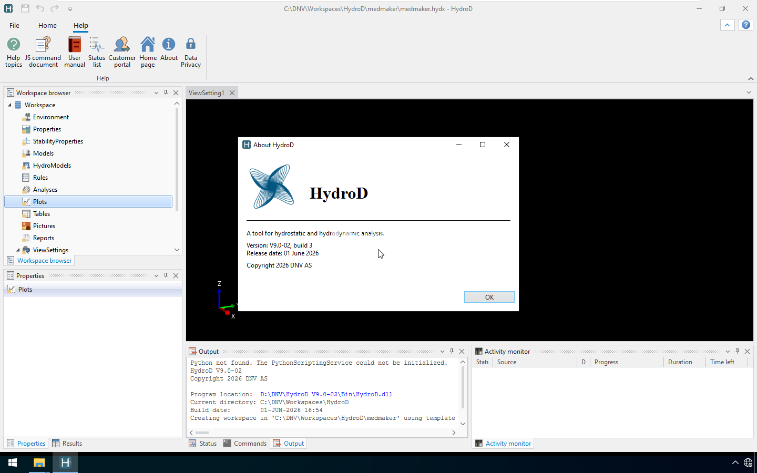Click the Output horizontal scrollbar thumb
This screenshot has width=757, height=473.
(202, 433)
